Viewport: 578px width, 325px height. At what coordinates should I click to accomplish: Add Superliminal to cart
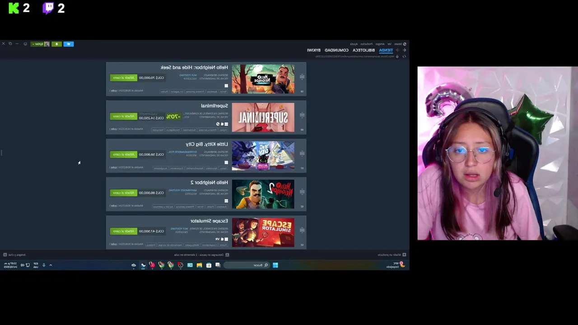123,116
